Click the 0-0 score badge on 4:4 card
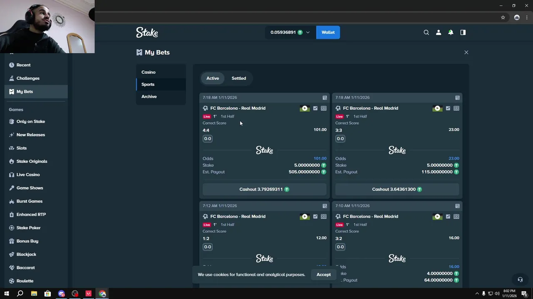Screen dimensions: 533x299 pos(207,139)
